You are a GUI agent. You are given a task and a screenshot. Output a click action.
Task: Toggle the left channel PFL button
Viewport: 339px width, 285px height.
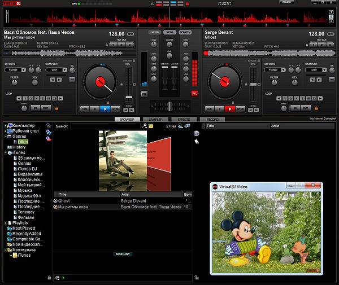144,93
